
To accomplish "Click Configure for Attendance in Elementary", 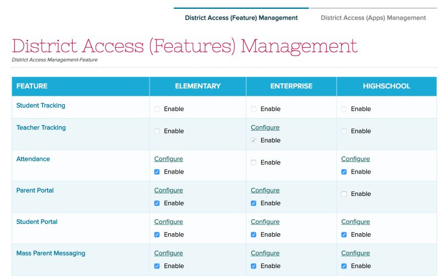I will click(x=168, y=159).
